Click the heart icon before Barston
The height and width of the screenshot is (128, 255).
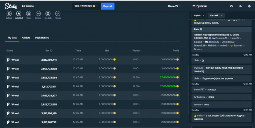tap(231, 46)
